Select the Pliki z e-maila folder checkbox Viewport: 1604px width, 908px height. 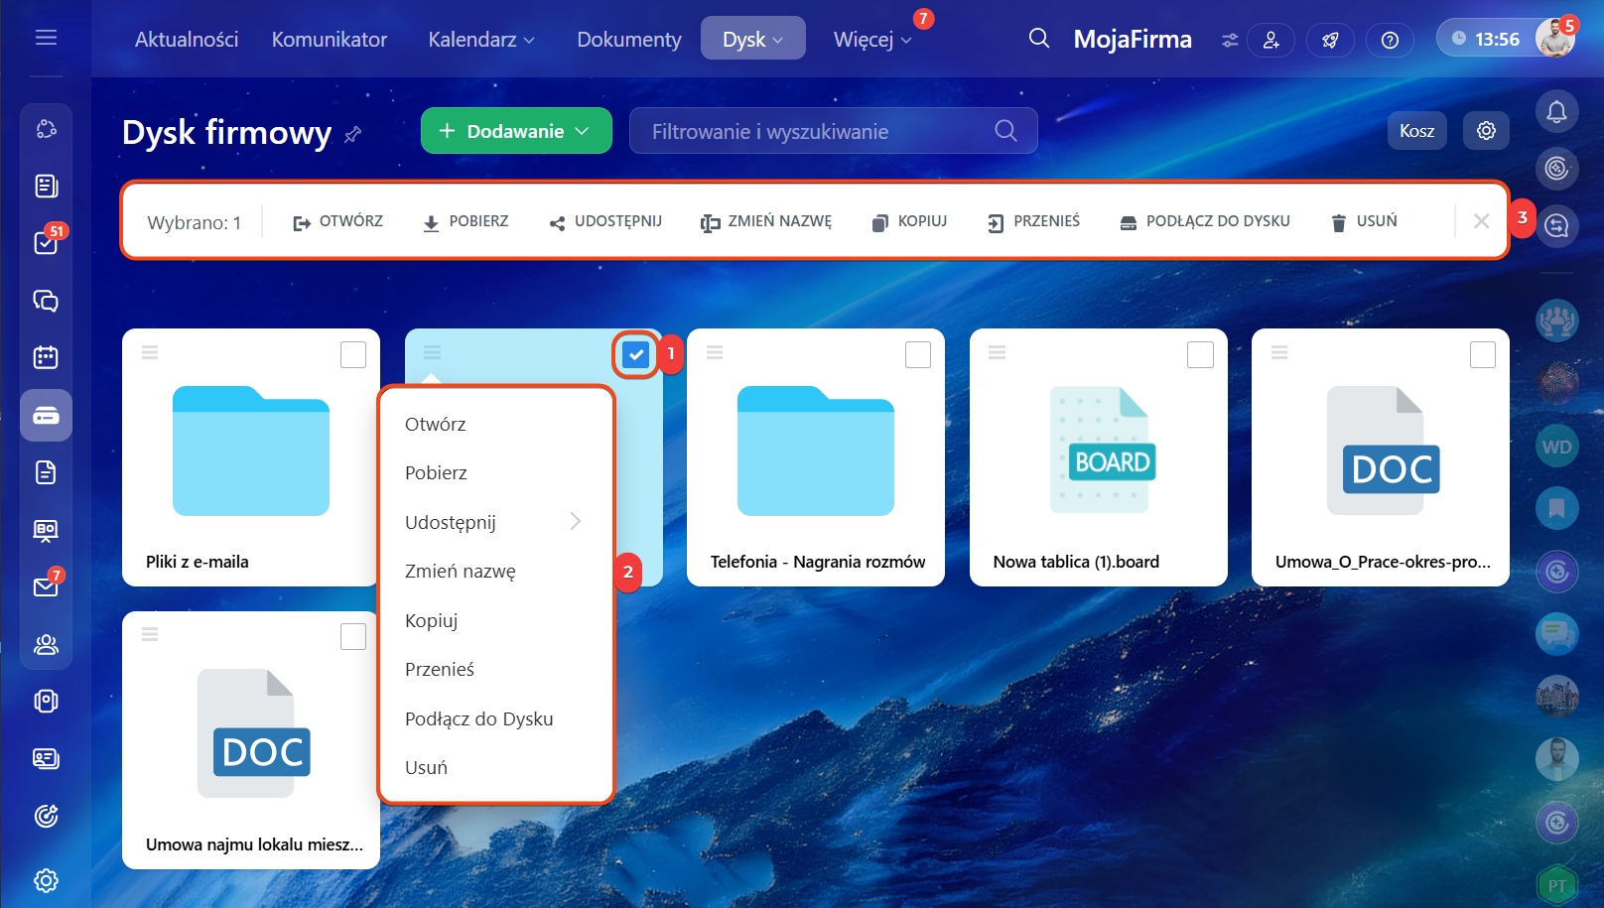pyautogui.click(x=353, y=354)
